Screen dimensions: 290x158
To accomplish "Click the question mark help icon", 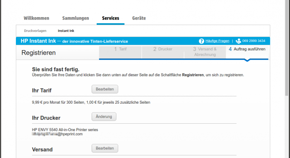I will pos(201,41).
